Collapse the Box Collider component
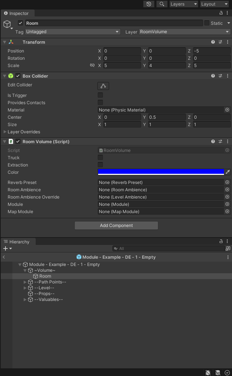232x376 pixels. [x=5, y=76]
